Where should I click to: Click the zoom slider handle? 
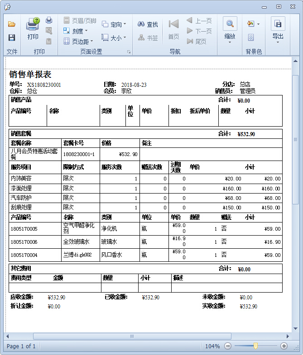pyautogui.click(x=255, y=346)
